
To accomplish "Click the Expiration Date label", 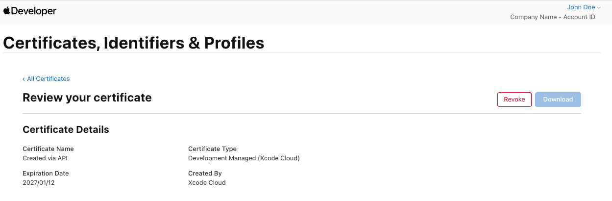I will pos(46,174).
